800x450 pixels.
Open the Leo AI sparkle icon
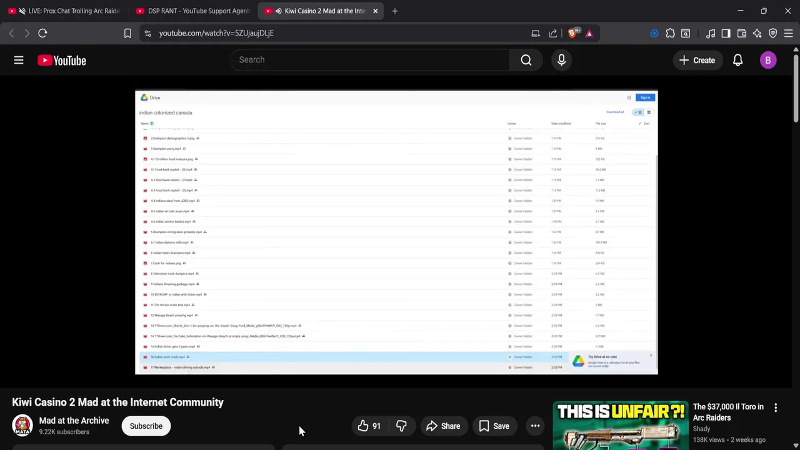click(757, 33)
